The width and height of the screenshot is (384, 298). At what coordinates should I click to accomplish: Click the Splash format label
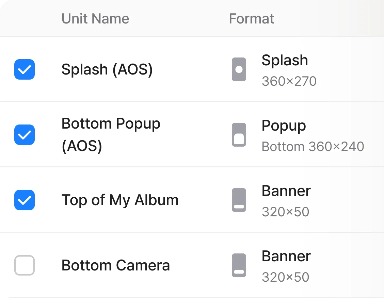tap(285, 61)
